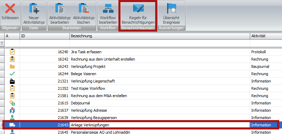Viewport: 282px width, 134px height.
Task: Click the Schliessen red X icon
Action: point(10,8)
